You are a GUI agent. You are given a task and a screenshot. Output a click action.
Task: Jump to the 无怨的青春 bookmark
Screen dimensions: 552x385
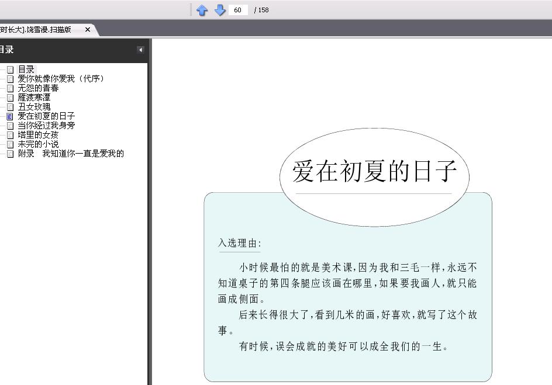pos(38,88)
